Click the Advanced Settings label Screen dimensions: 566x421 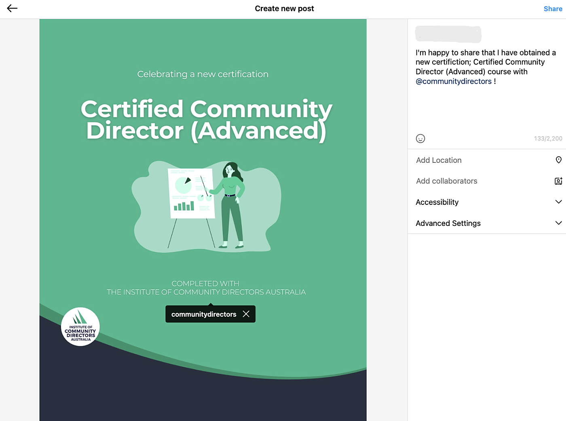pyautogui.click(x=448, y=223)
